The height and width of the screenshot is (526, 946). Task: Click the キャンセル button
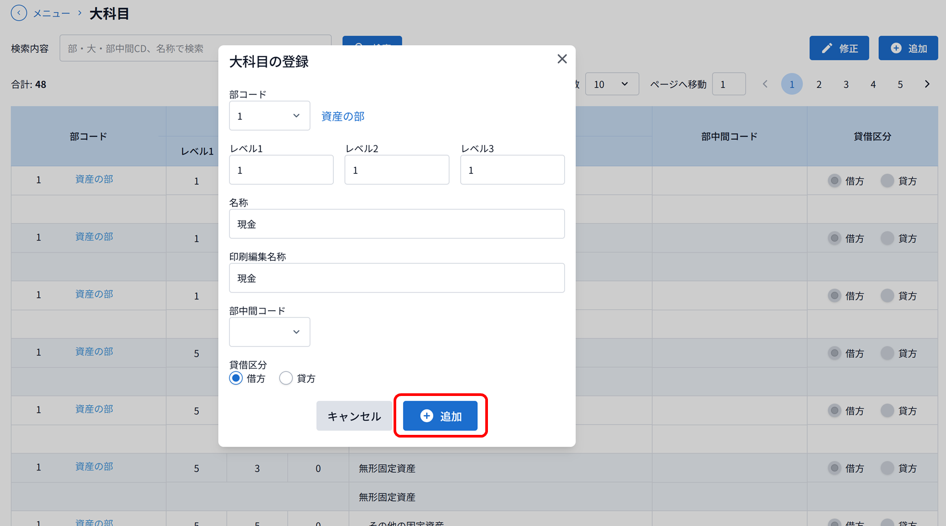[354, 416]
